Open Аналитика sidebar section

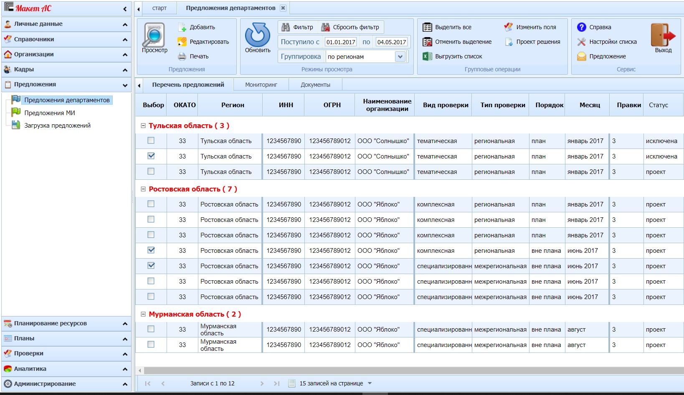(66, 369)
